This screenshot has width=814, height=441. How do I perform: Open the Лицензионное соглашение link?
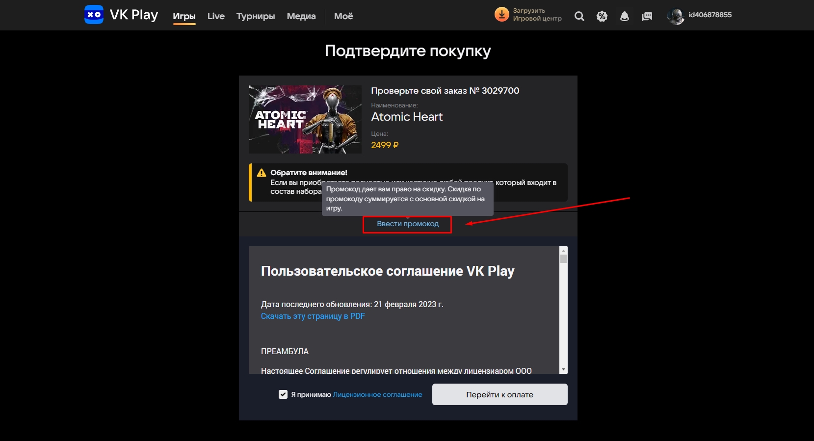(x=377, y=394)
